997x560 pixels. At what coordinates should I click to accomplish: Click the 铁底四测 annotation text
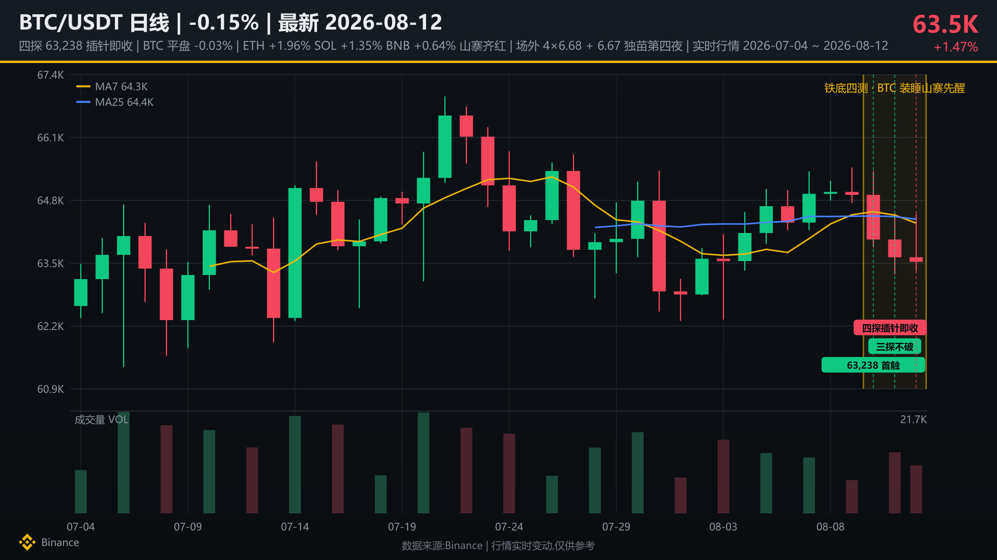895,88
